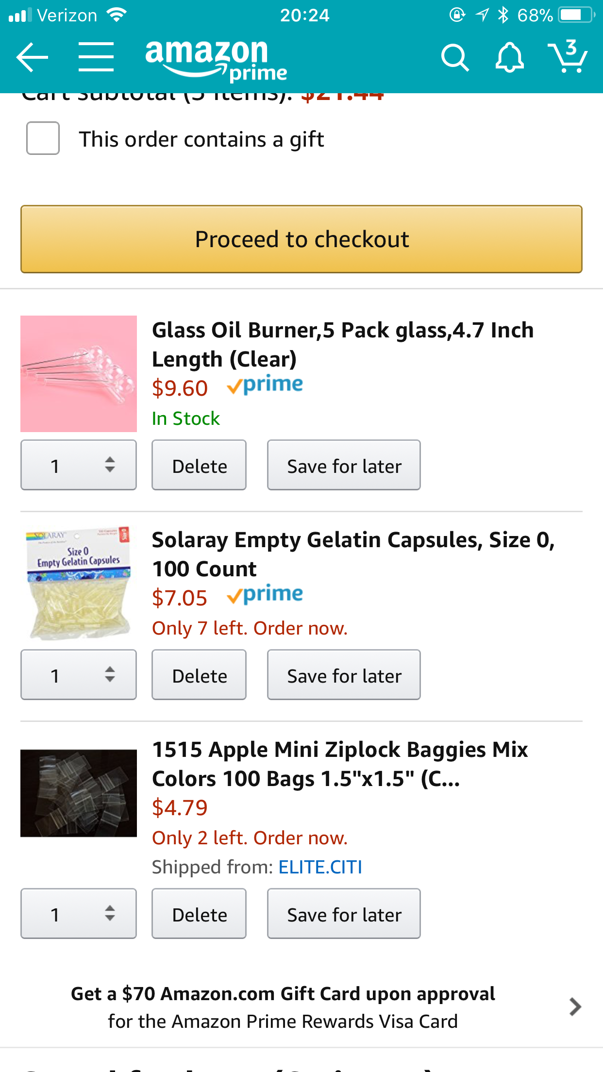Open Glass Oil Burner product thumbnail

[x=79, y=374]
